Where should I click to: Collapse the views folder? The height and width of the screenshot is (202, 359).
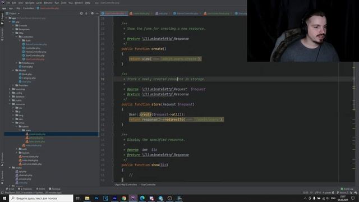[13, 123]
